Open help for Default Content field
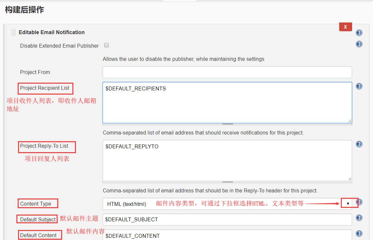Screen dimensions: 373x240 [x=359, y=234]
